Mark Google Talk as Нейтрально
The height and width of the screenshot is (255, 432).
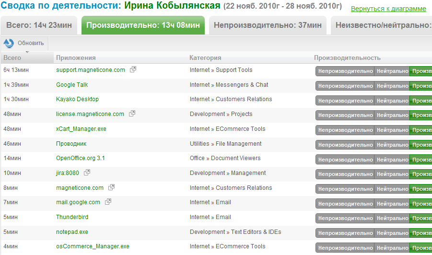click(392, 86)
